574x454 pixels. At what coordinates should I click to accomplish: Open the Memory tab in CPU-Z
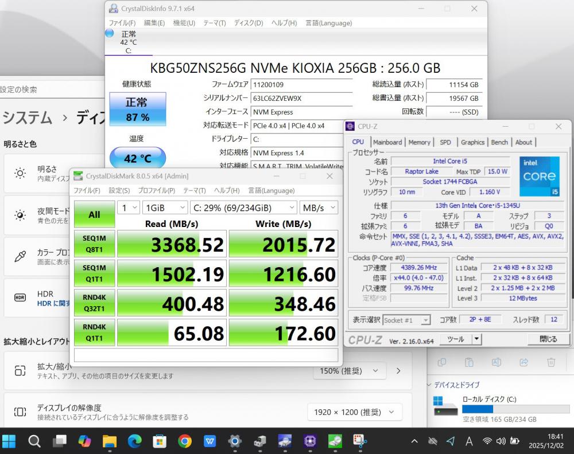coord(419,142)
